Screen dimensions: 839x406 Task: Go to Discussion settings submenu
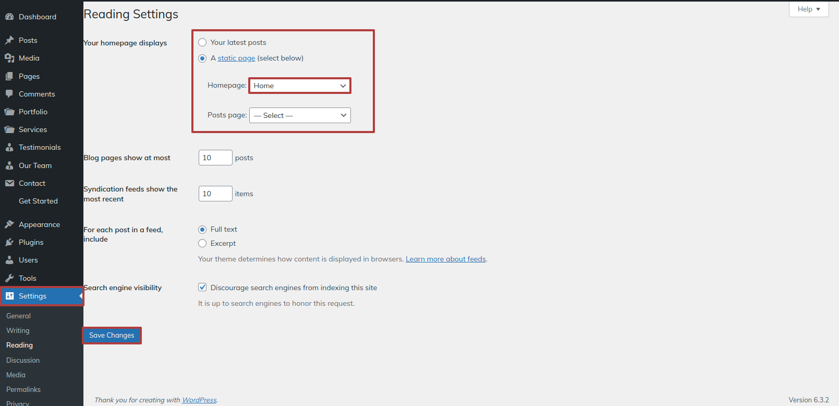tap(23, 360)
